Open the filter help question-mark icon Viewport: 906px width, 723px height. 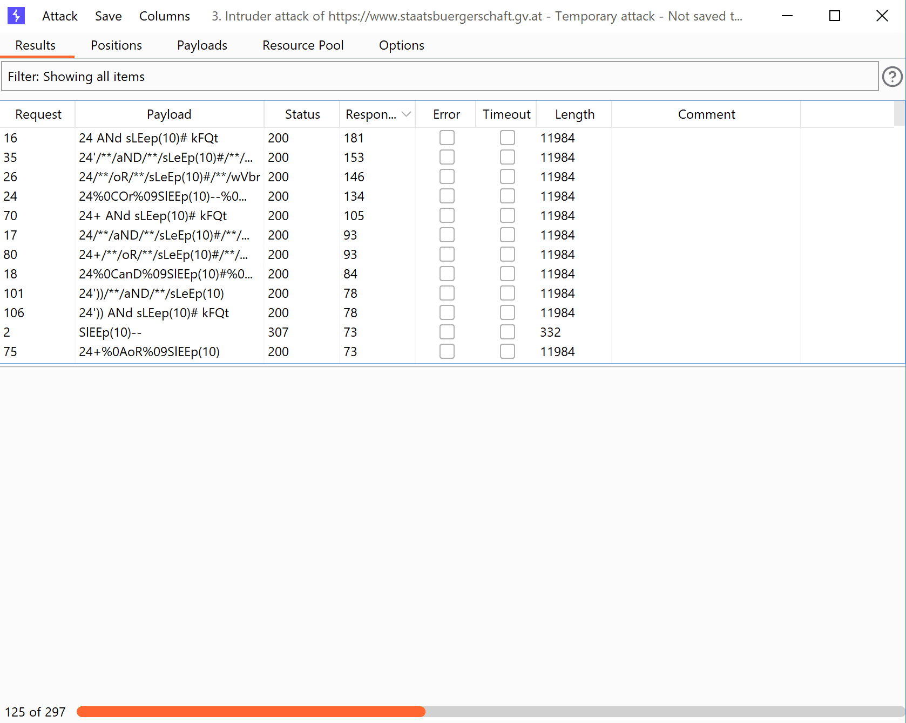[892, 77]
